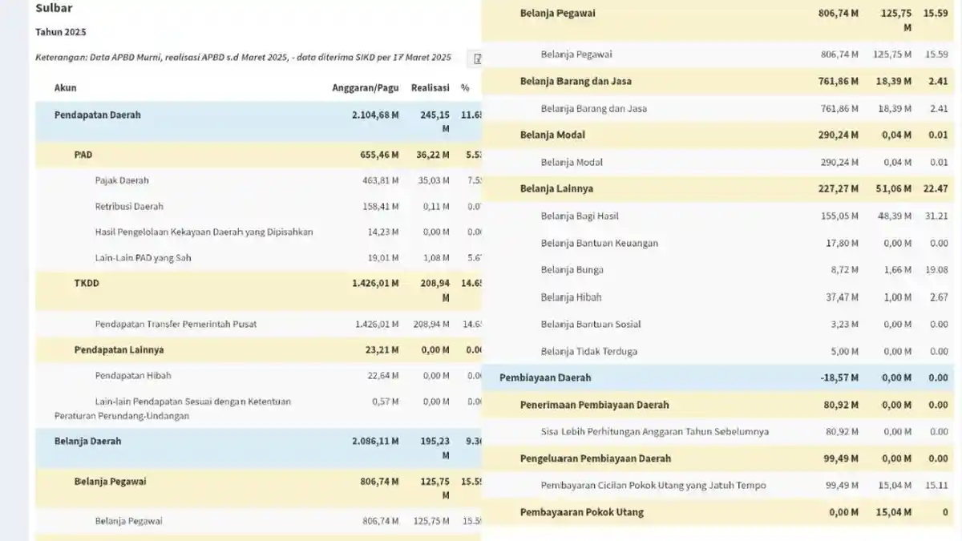Click the 'Anggaran/Pagu' column header

pyautogui.click(x=365, y=88)
